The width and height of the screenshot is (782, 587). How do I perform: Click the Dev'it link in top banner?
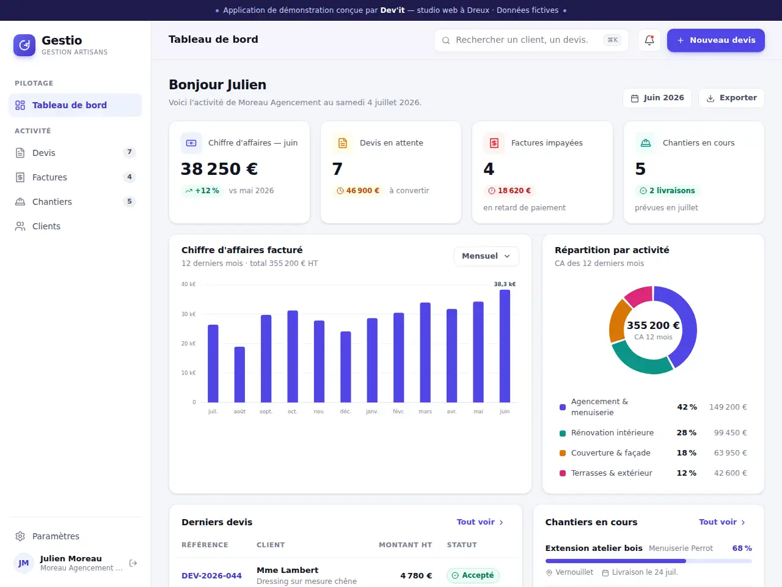[392, 10]
